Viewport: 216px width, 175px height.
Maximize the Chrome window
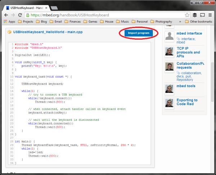201,3
